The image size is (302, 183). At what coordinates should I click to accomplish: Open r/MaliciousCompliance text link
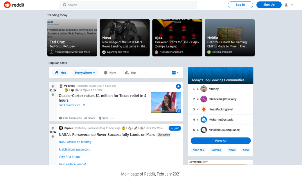pos(224,130)
